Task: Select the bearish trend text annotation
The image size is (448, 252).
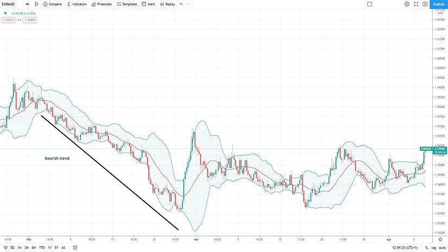Action: [57, 158]
